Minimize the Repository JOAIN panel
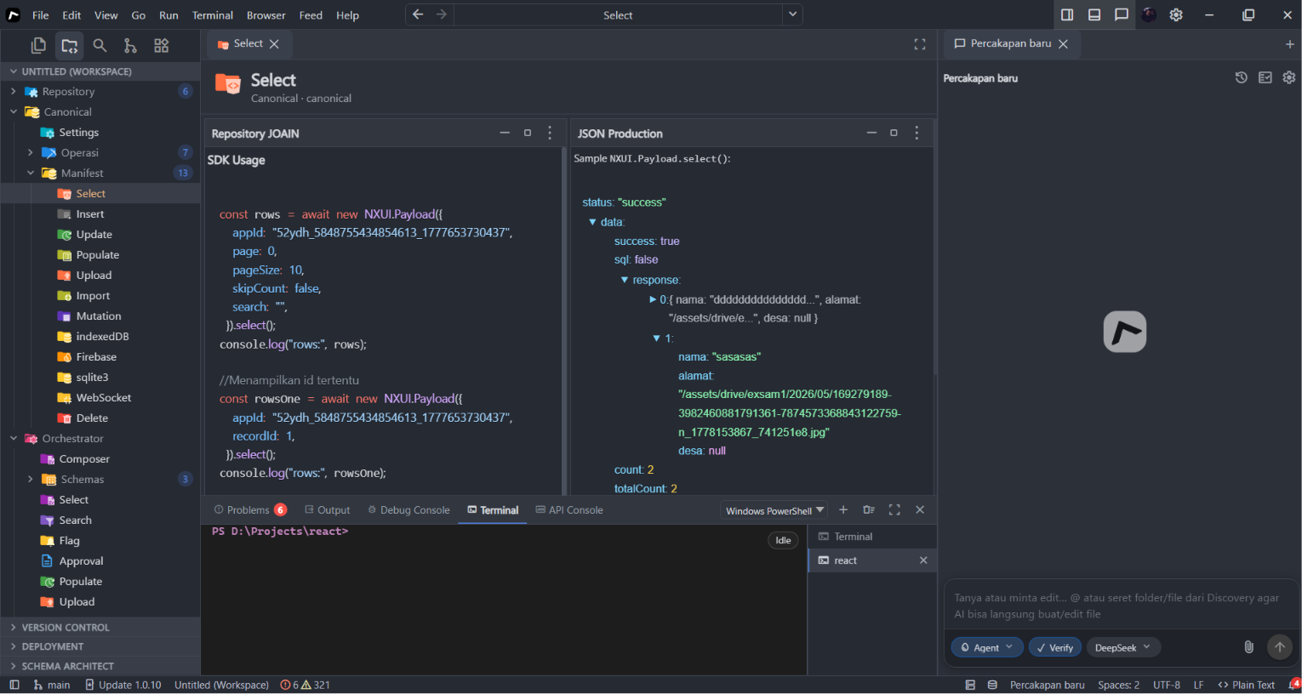 pos(505,133)
